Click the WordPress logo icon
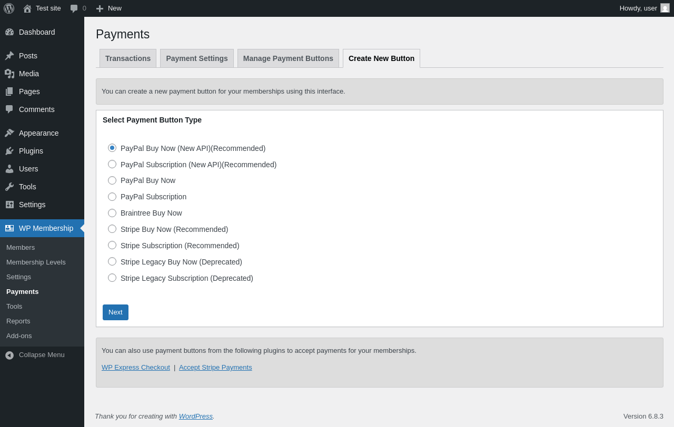Viewport: 674px width, 427px height. [9, 8]
